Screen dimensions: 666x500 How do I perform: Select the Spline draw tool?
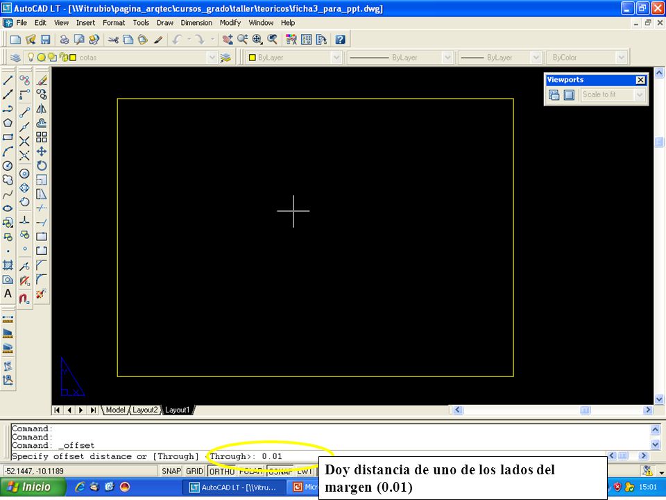coord(8,194)
